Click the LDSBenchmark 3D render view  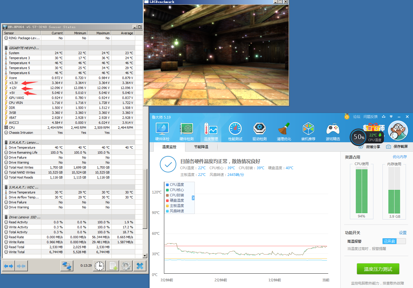click(x=216, y=55)
